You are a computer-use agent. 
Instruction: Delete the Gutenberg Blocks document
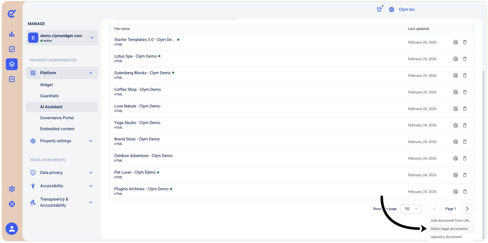tap(465, 76)
